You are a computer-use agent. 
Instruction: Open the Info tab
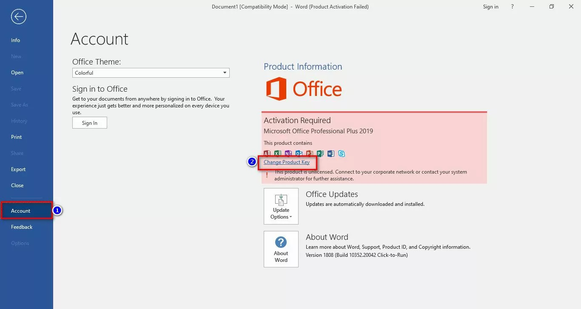(x=26, y=40)
